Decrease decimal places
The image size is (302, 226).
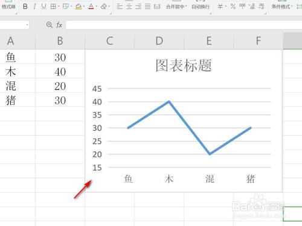click(x=262, y=7)
